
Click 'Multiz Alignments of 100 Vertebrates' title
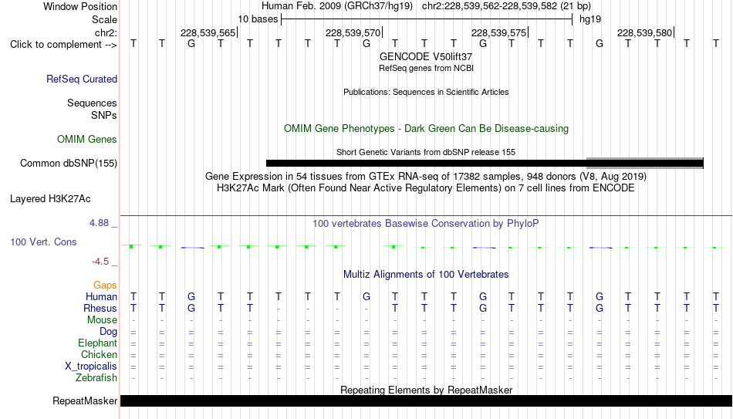(x=426, y=275)
